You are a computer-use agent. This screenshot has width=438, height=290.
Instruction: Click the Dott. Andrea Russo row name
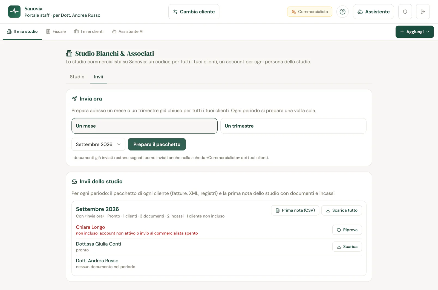(97, 261)
